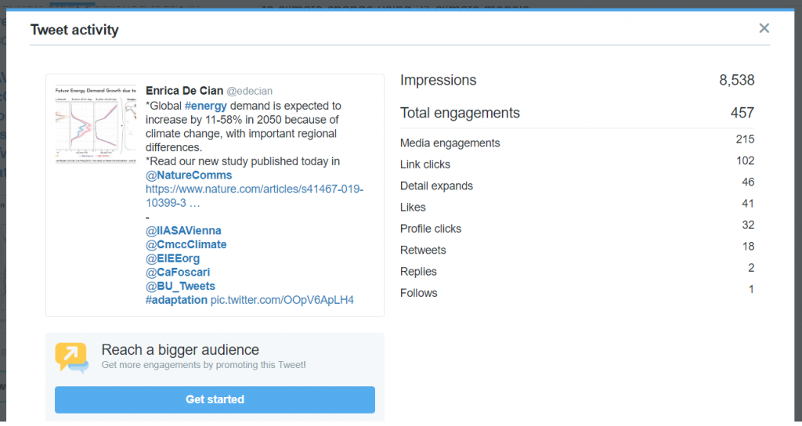Open the #energy hashtag link
The width and height of the screenshot is (802, 426).
point(206,106)
